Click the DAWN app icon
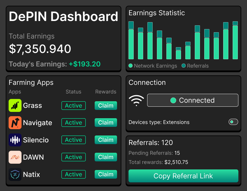This screenshot has width=247, height=191. pos(15,157)
